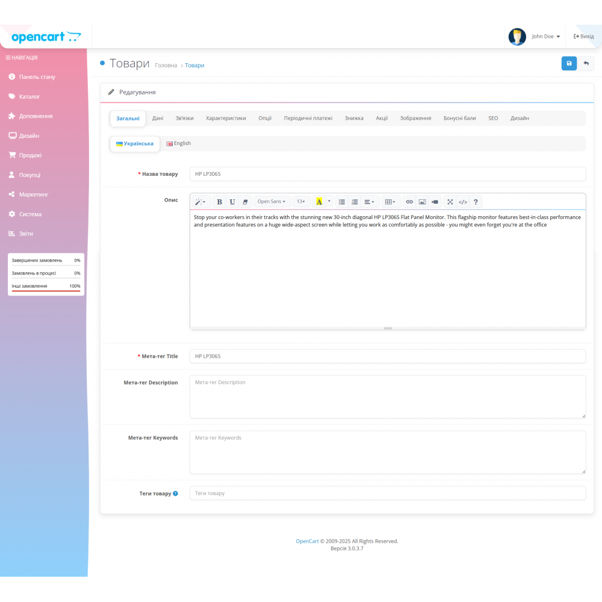Viewport: 602px width, 602px height.
Task: Open the OpenCart footer link
Action: (307, 541)
